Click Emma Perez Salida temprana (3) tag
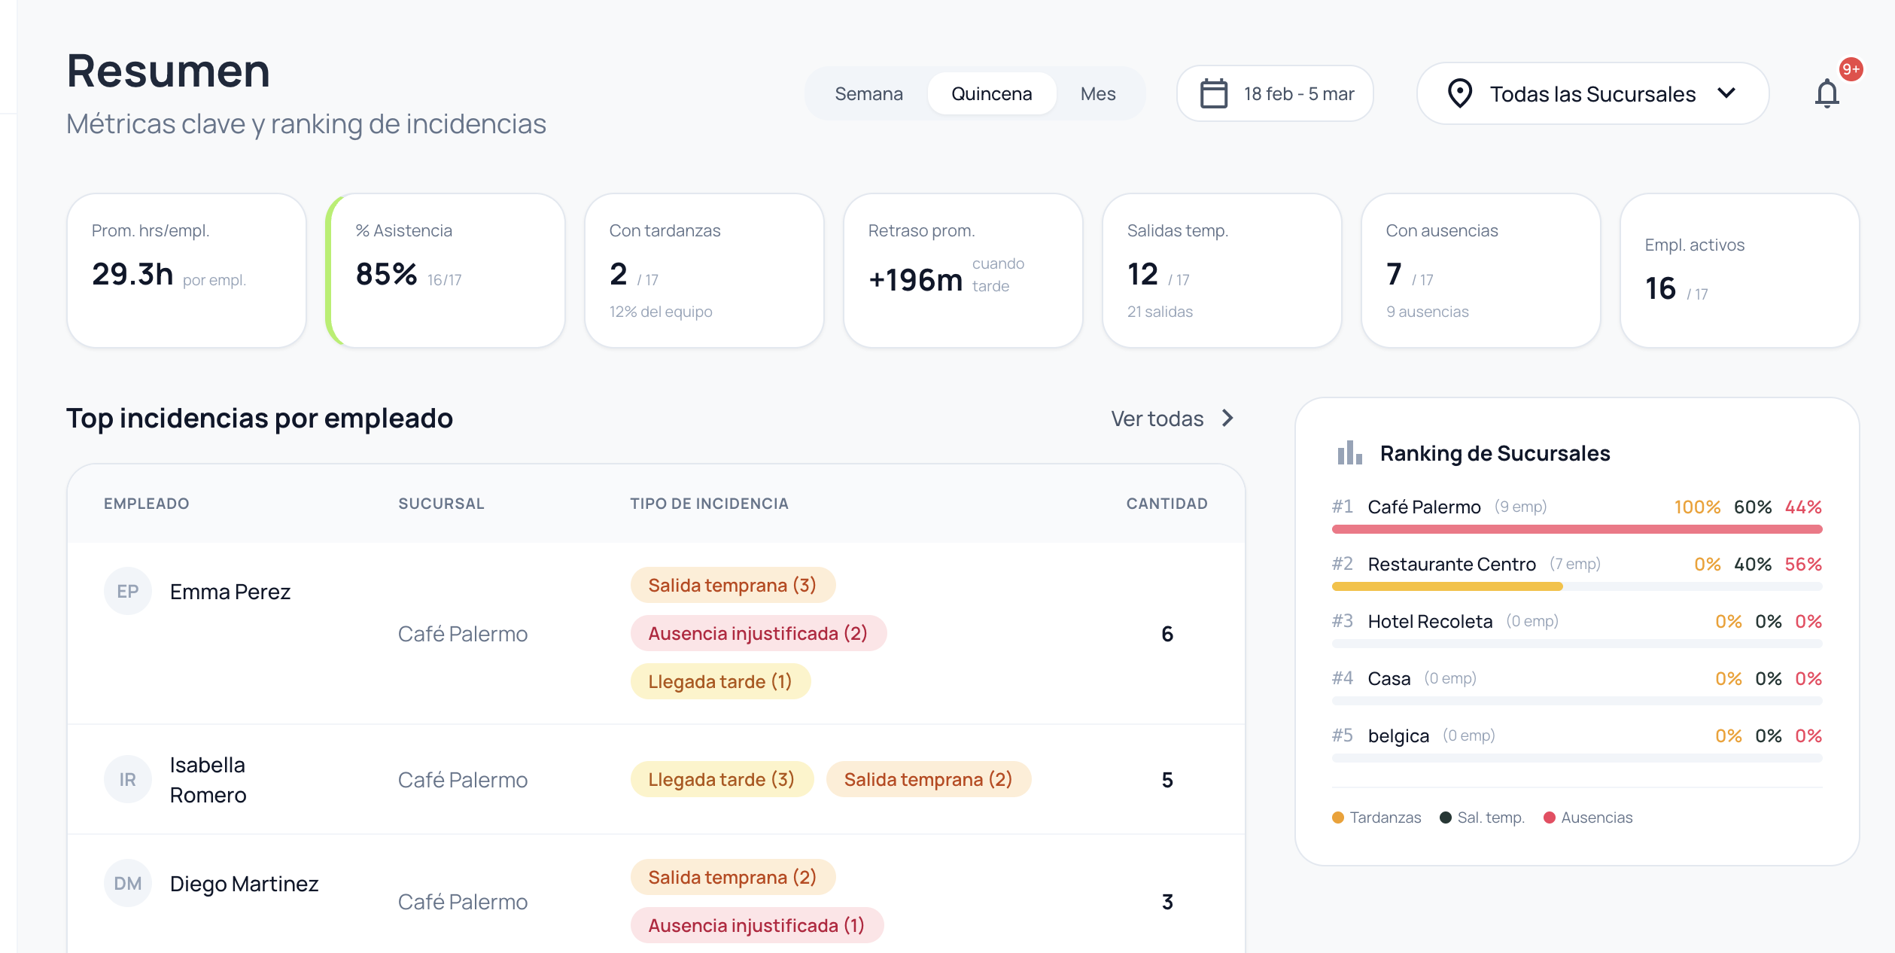Screen dimensions: 1895x953 tap(732, 585)
